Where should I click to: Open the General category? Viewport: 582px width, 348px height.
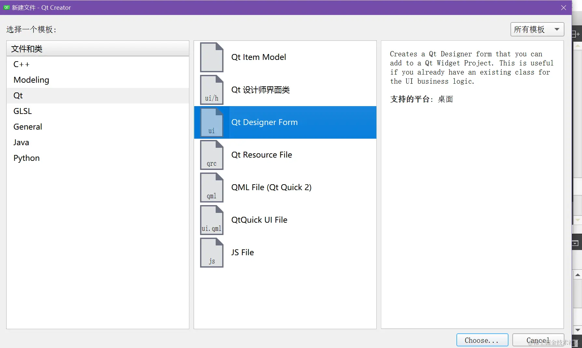(x=98, y=127)
